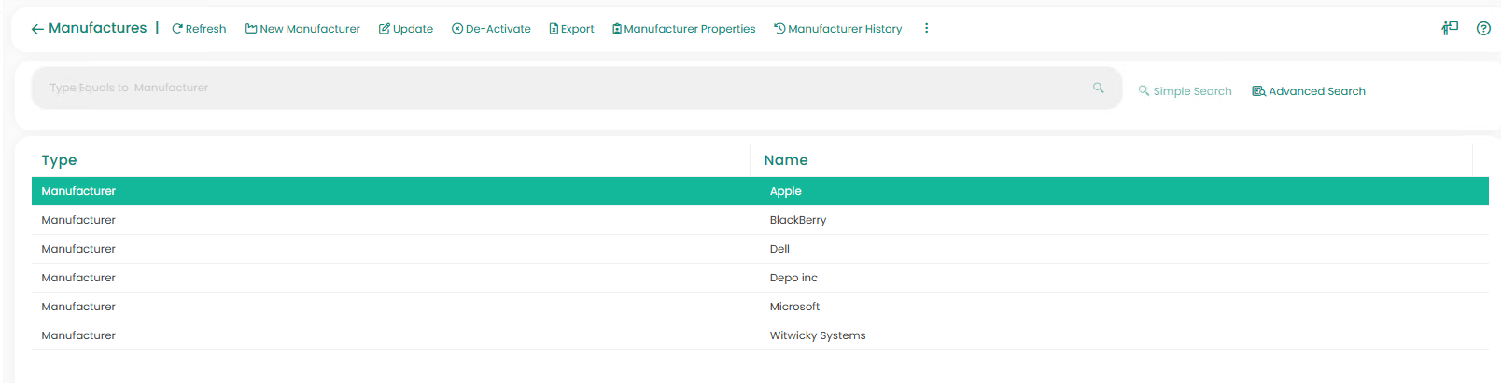Focus the Type Equals to Manufacturer search field
The image size is (1501, 383).
click(x=560, y=88)
